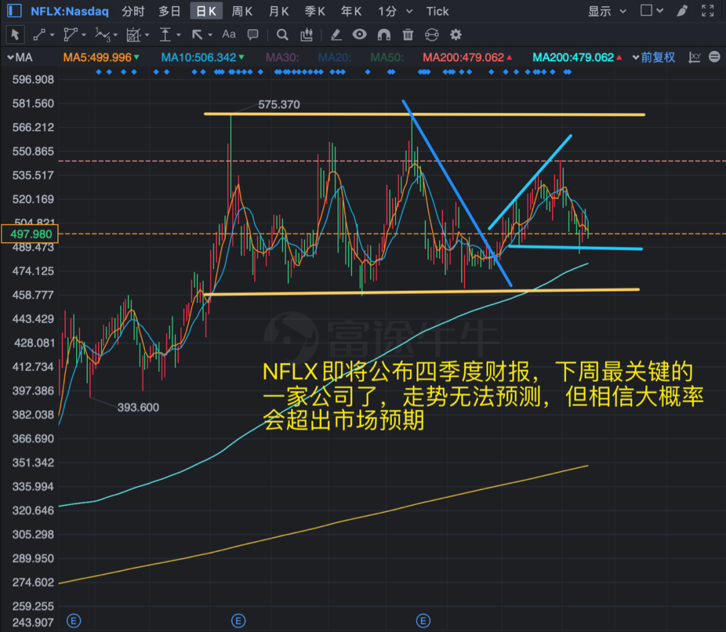
Task: Select the Fibonacci/grid measurement tool
Action: pos(133,35)
